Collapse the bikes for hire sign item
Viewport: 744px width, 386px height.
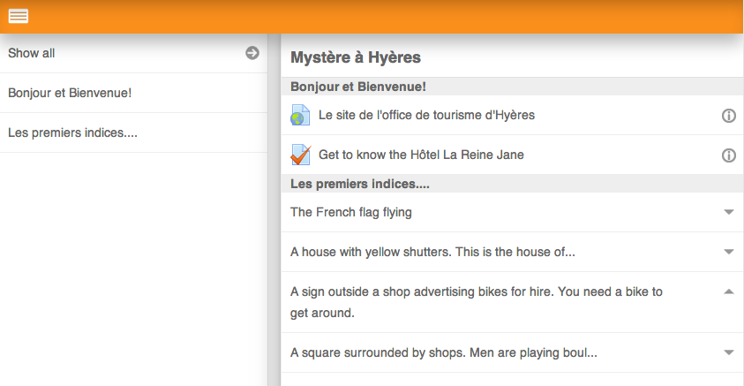pyautogui.click(x=729, y=292)
